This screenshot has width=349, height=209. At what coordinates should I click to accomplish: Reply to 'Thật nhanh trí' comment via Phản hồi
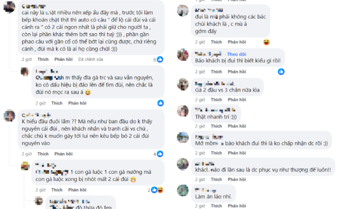point(237,126)
